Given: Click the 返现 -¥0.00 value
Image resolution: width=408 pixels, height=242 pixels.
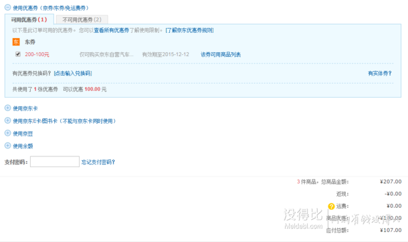Looking at the screenshot, I should tap(393, 194).
